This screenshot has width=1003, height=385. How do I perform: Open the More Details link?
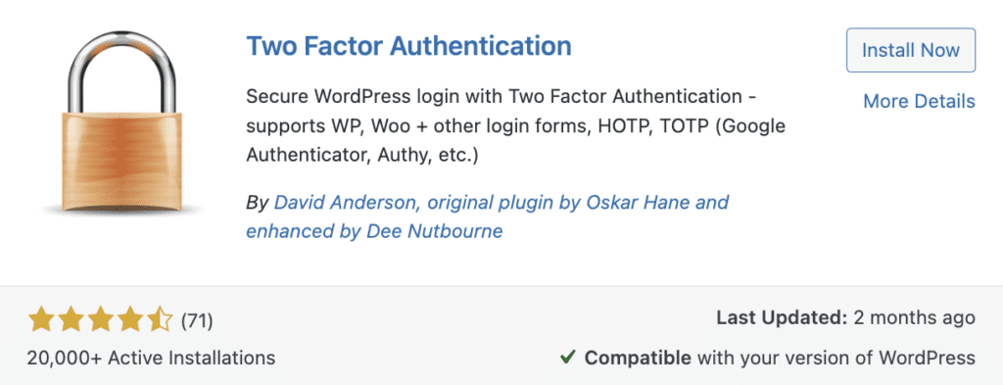(x=919, y=101)
